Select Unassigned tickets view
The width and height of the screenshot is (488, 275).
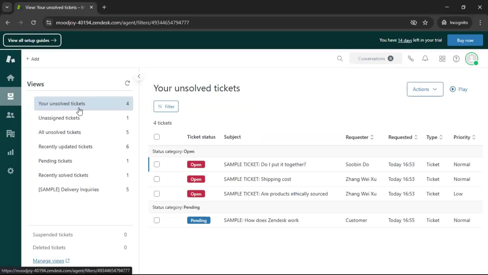[x=84, y=118]
